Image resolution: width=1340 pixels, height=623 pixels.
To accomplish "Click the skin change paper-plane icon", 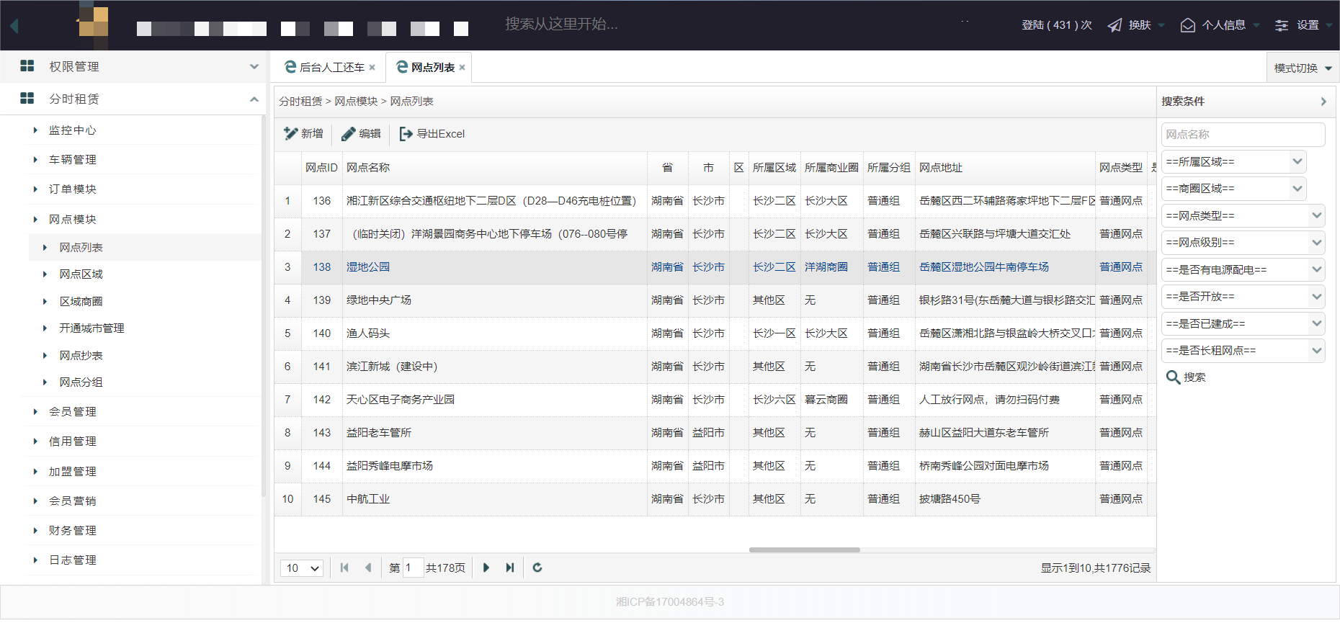I will [x=1115, y=25].
